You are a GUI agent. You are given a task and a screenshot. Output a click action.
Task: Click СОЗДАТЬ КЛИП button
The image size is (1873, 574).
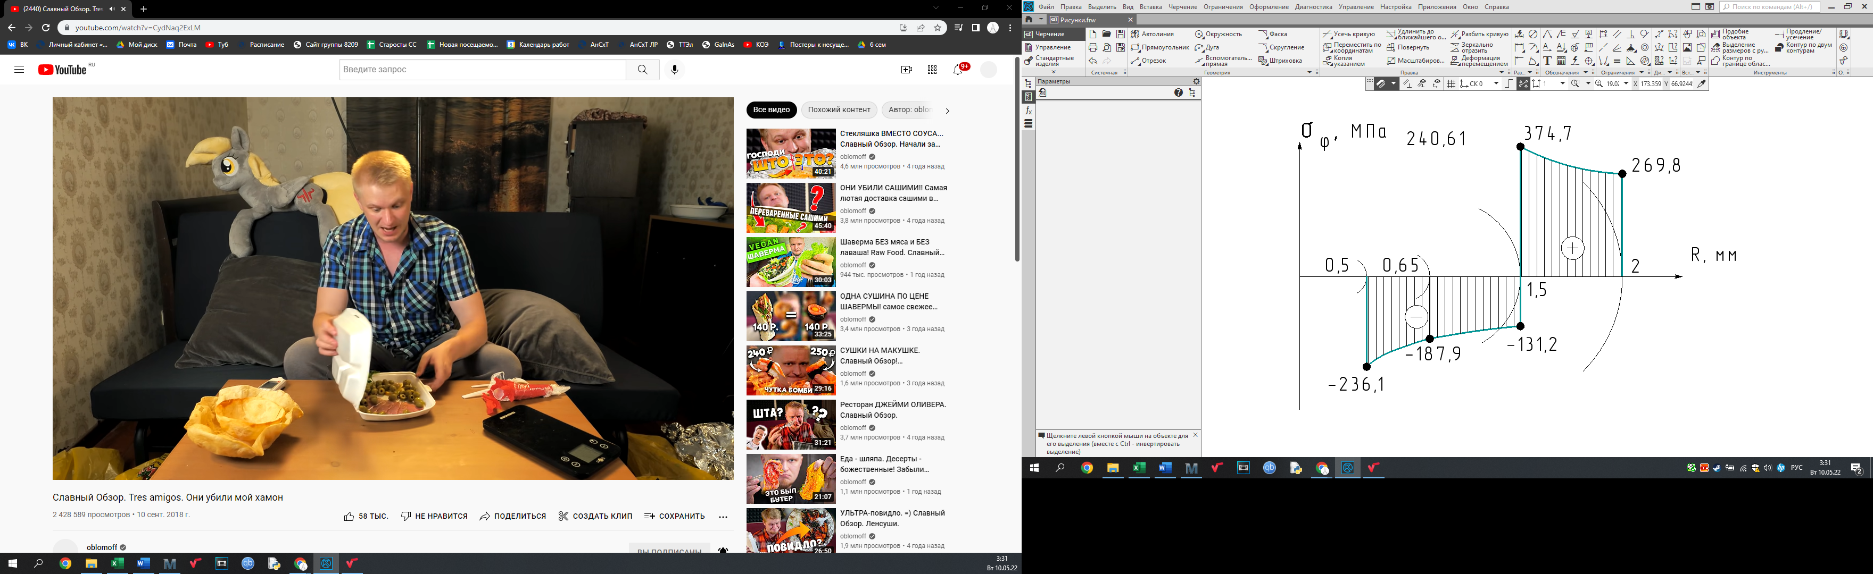595,517
